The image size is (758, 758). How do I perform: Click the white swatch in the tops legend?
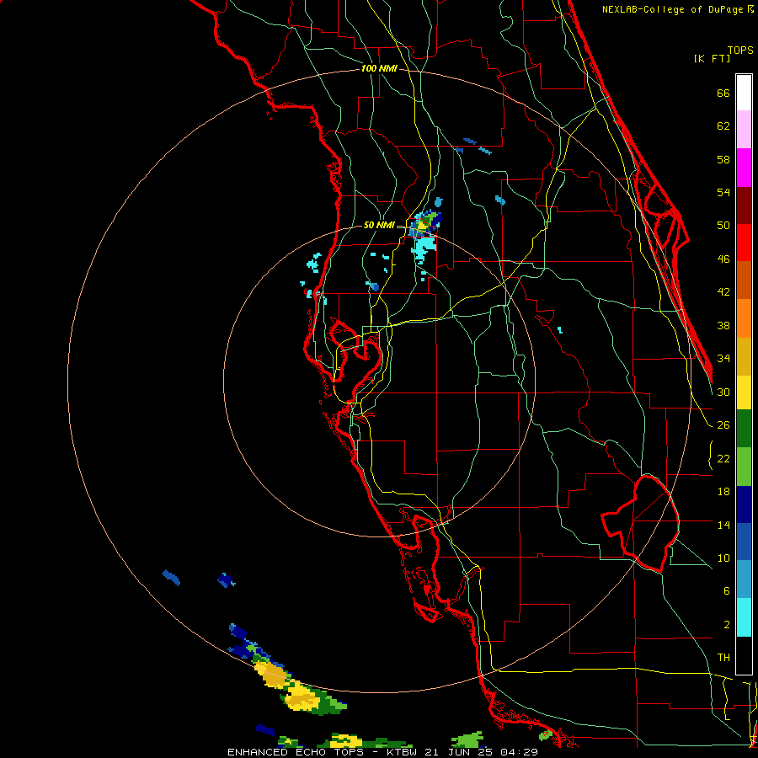pos(744,93)
